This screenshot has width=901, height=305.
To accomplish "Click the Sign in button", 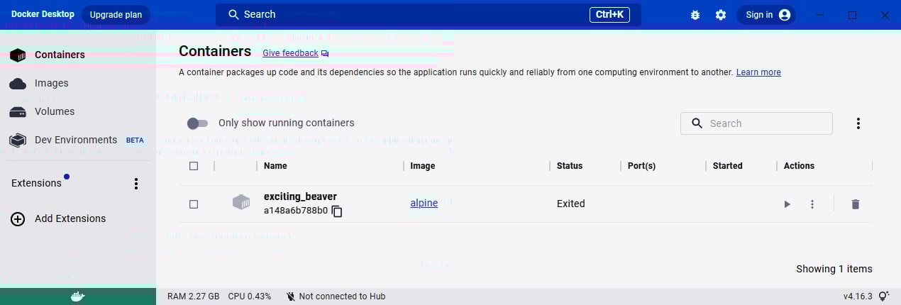I will [766, 15].
